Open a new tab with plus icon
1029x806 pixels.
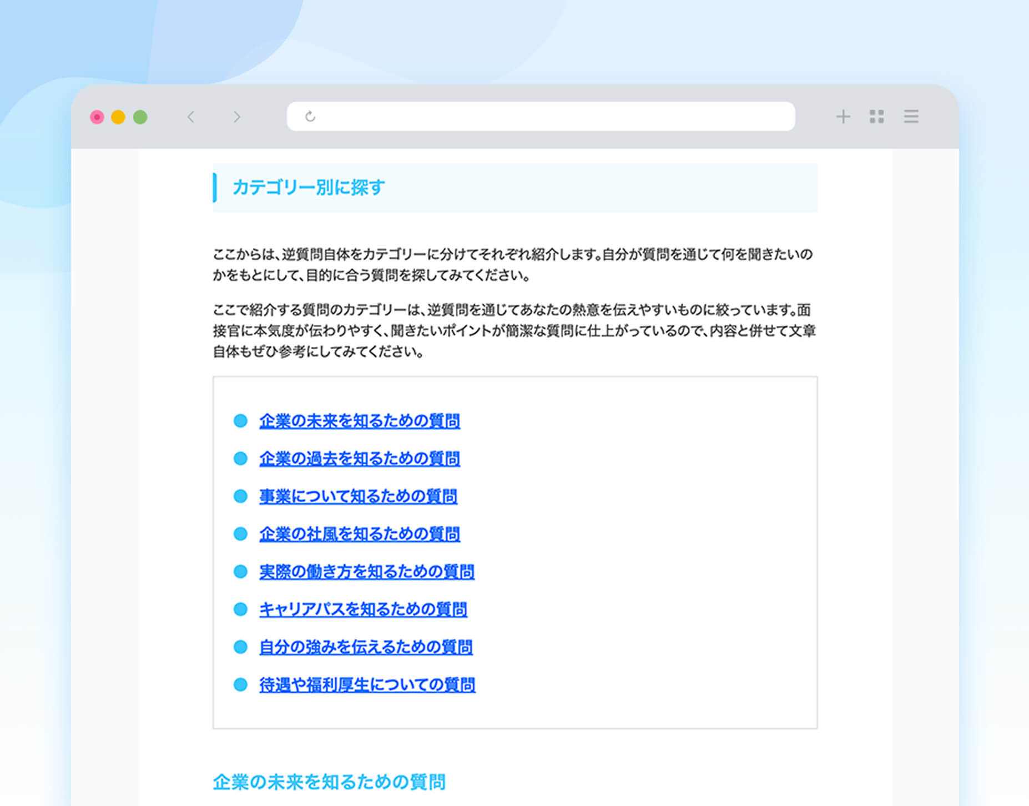(x=843, y=117)
